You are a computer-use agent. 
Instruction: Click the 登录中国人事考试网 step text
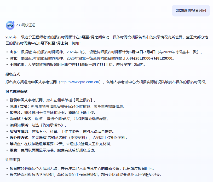pos(26,100)
